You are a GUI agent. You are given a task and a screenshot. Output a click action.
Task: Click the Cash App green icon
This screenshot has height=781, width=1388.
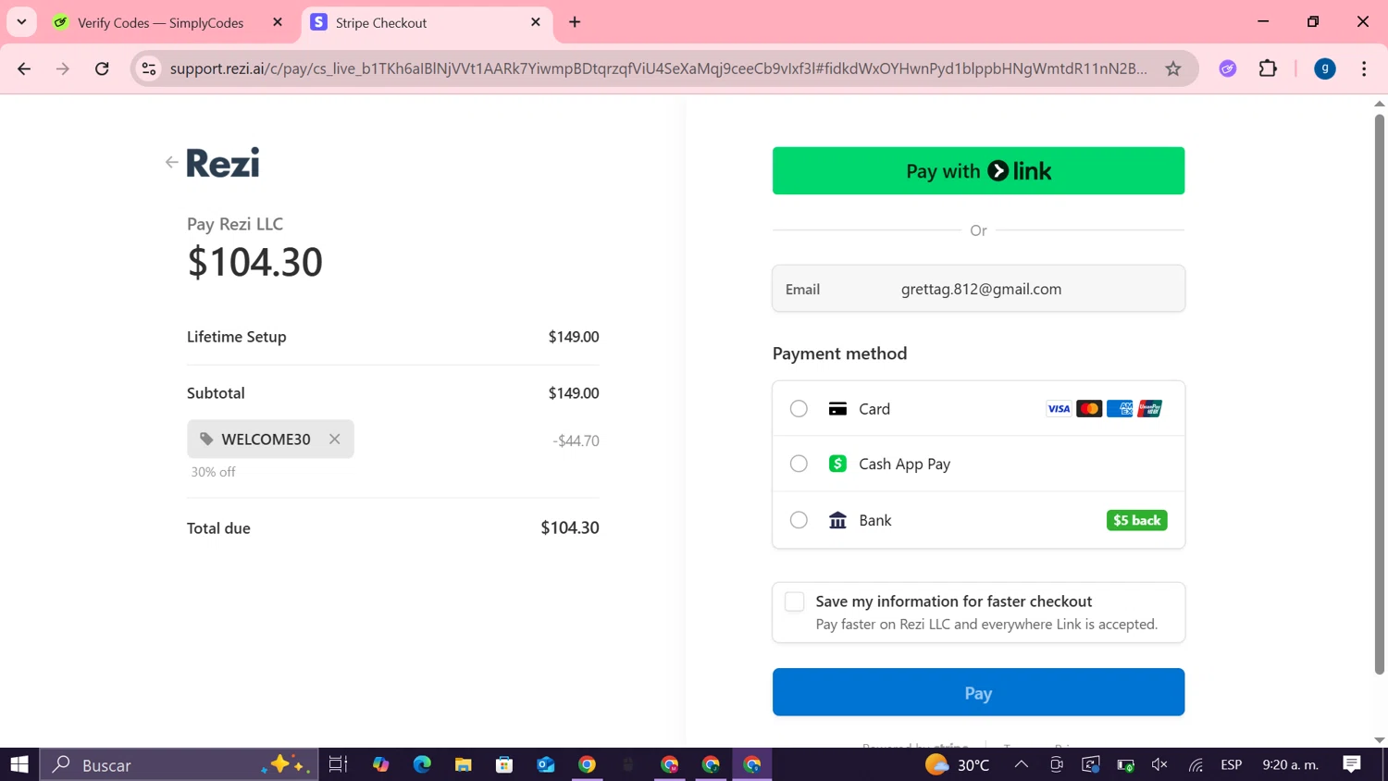pos(837,464)
